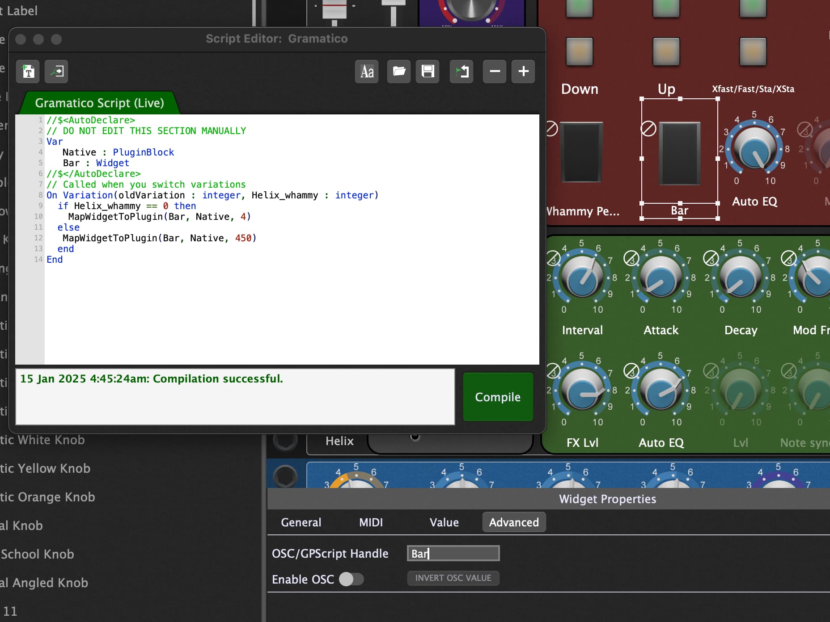Select Gramatico Script (Live) tab
830x622 pixels.
point(99,103)
